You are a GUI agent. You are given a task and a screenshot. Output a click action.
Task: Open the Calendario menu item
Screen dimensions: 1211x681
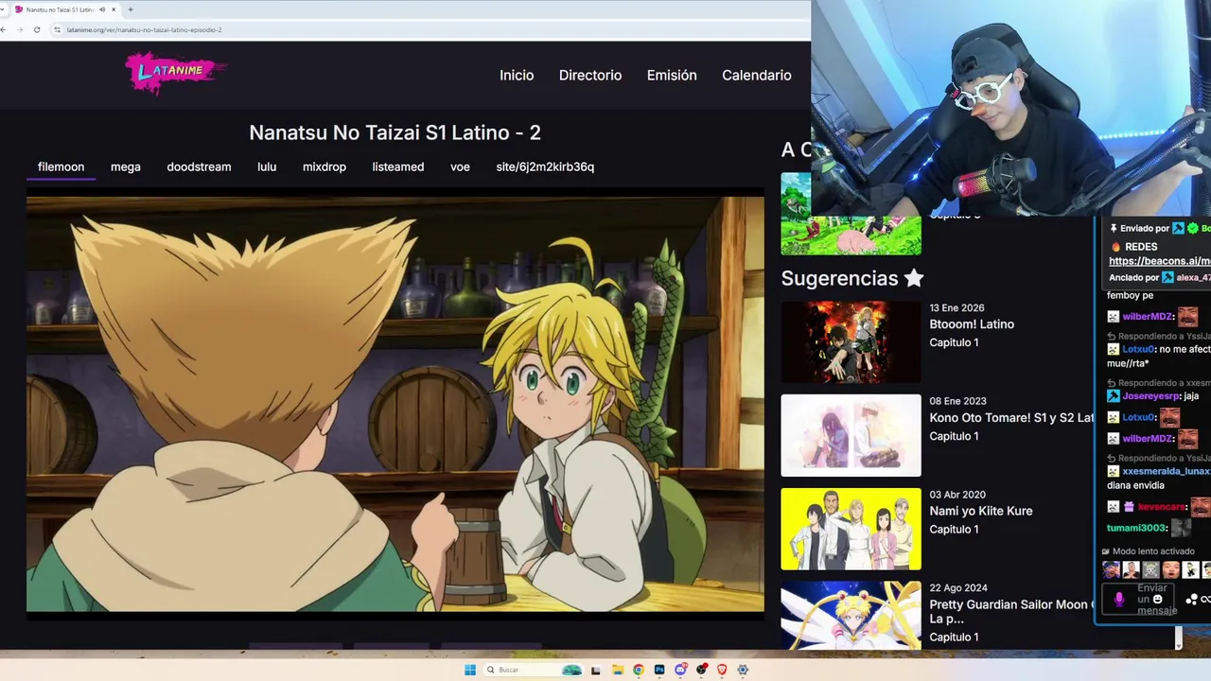[757, 75]
